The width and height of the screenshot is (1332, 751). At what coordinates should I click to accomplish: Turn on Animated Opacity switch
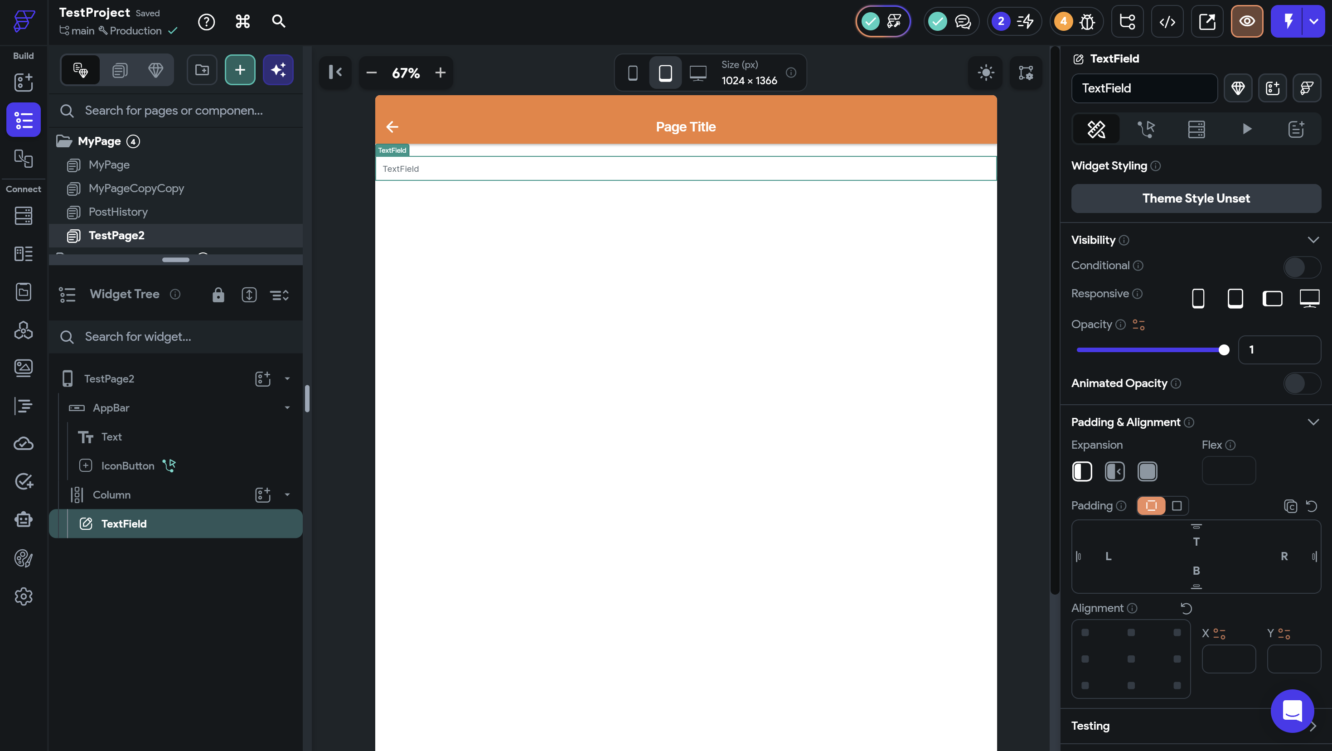tap(1302, 383)
